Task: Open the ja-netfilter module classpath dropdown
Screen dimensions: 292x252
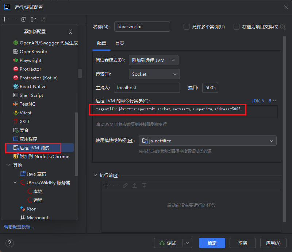Action: point(207,141)
